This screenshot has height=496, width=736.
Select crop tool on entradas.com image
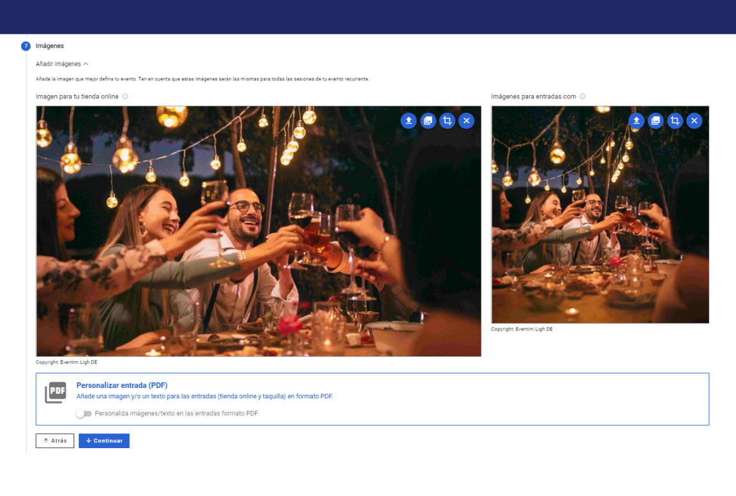(x=675, y=121)
